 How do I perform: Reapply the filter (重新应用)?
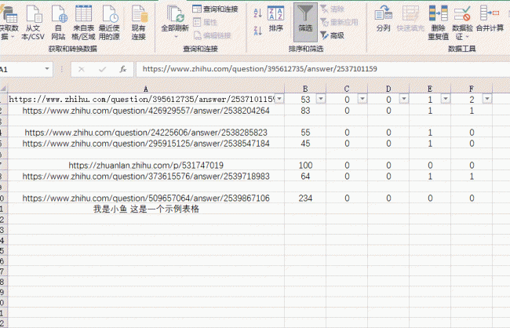[339, 22]
